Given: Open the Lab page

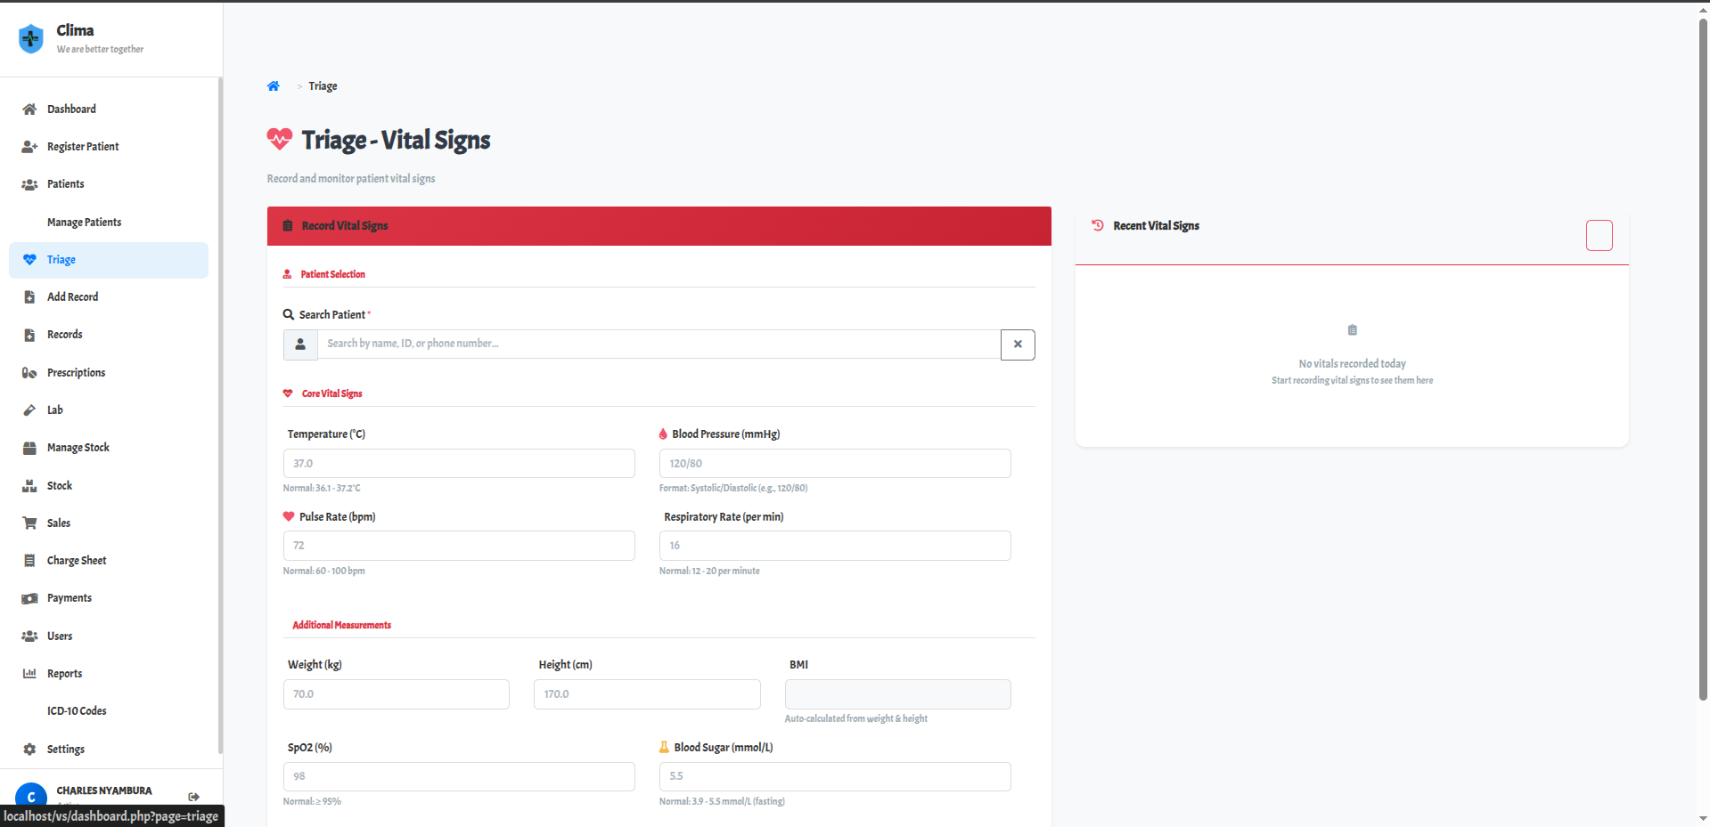Looking at the screenshot, I should 55,410.
